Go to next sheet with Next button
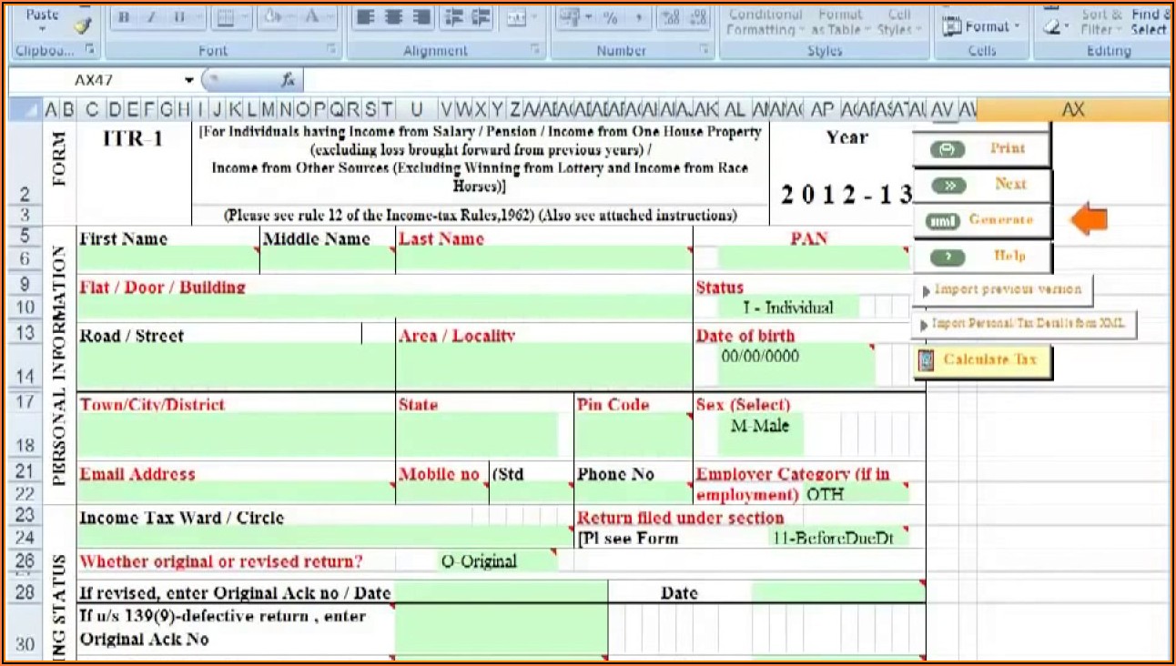 (x=982, y=185)
